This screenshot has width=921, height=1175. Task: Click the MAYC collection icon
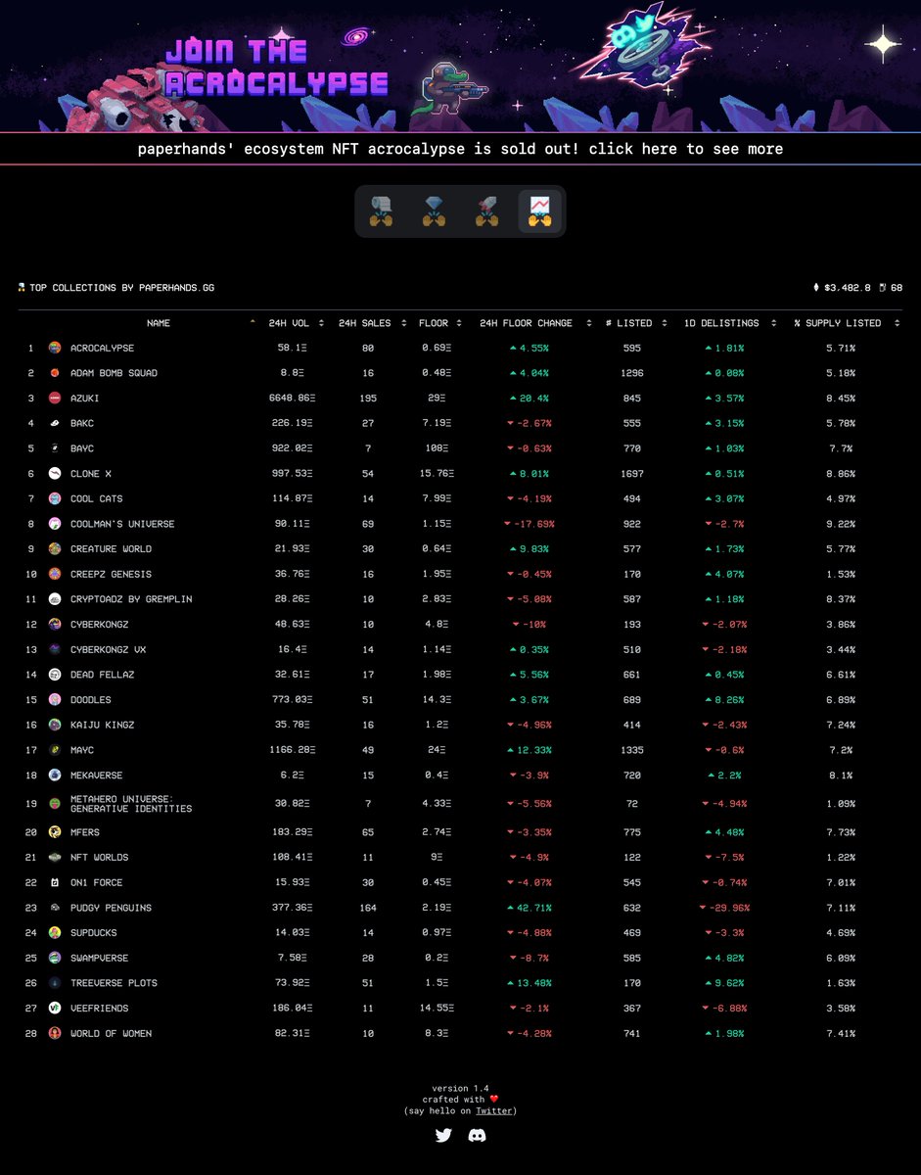[x=55, y=749]
